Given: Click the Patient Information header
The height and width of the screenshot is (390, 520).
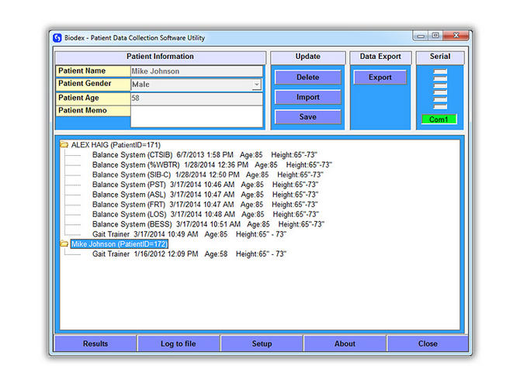Looking at the screenshot, I should point(160,57).
